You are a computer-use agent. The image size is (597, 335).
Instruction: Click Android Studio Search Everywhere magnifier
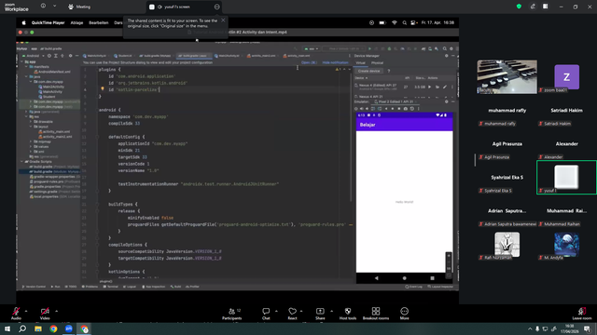coord(444,48)
